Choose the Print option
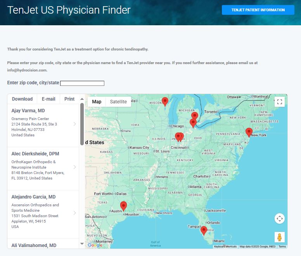This screenshot has height=256, width=301. 69,99
